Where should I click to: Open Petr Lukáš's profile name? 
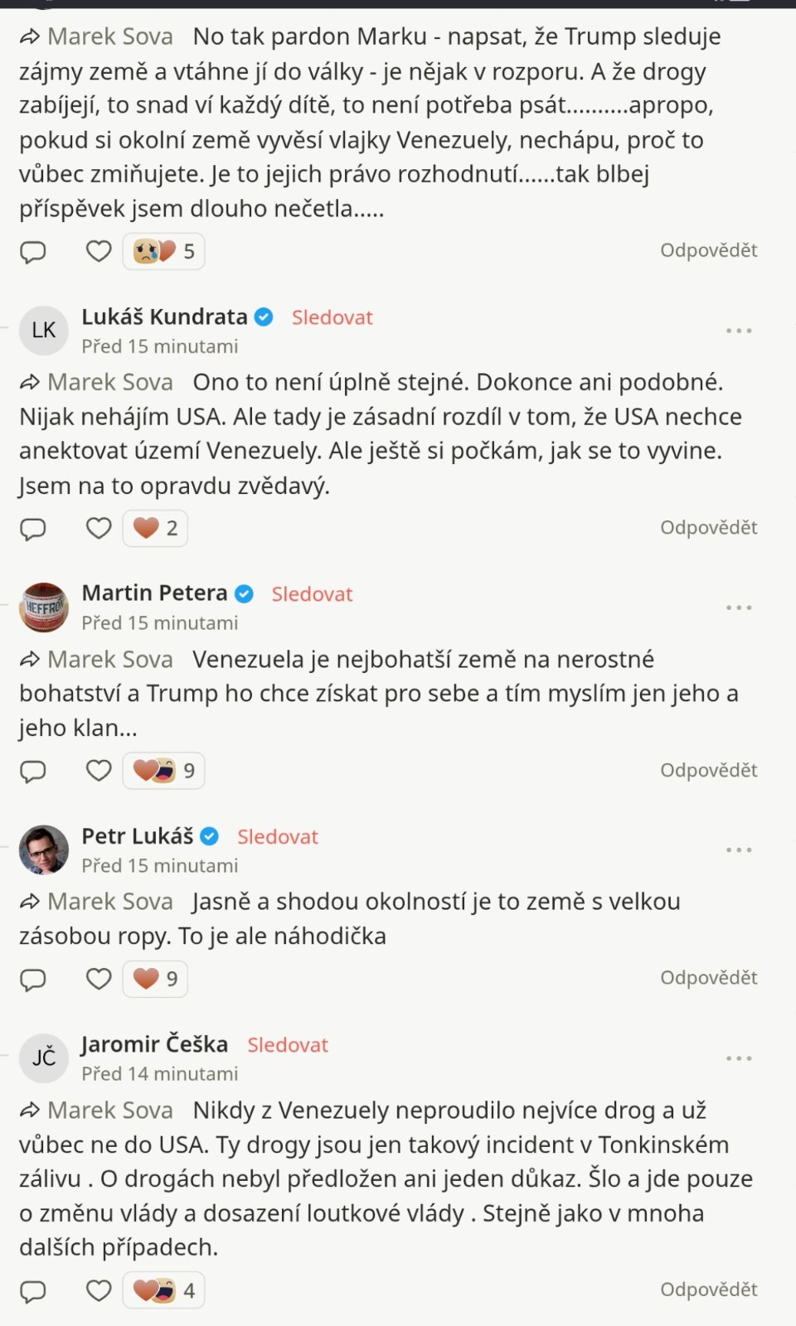[138, 836]
